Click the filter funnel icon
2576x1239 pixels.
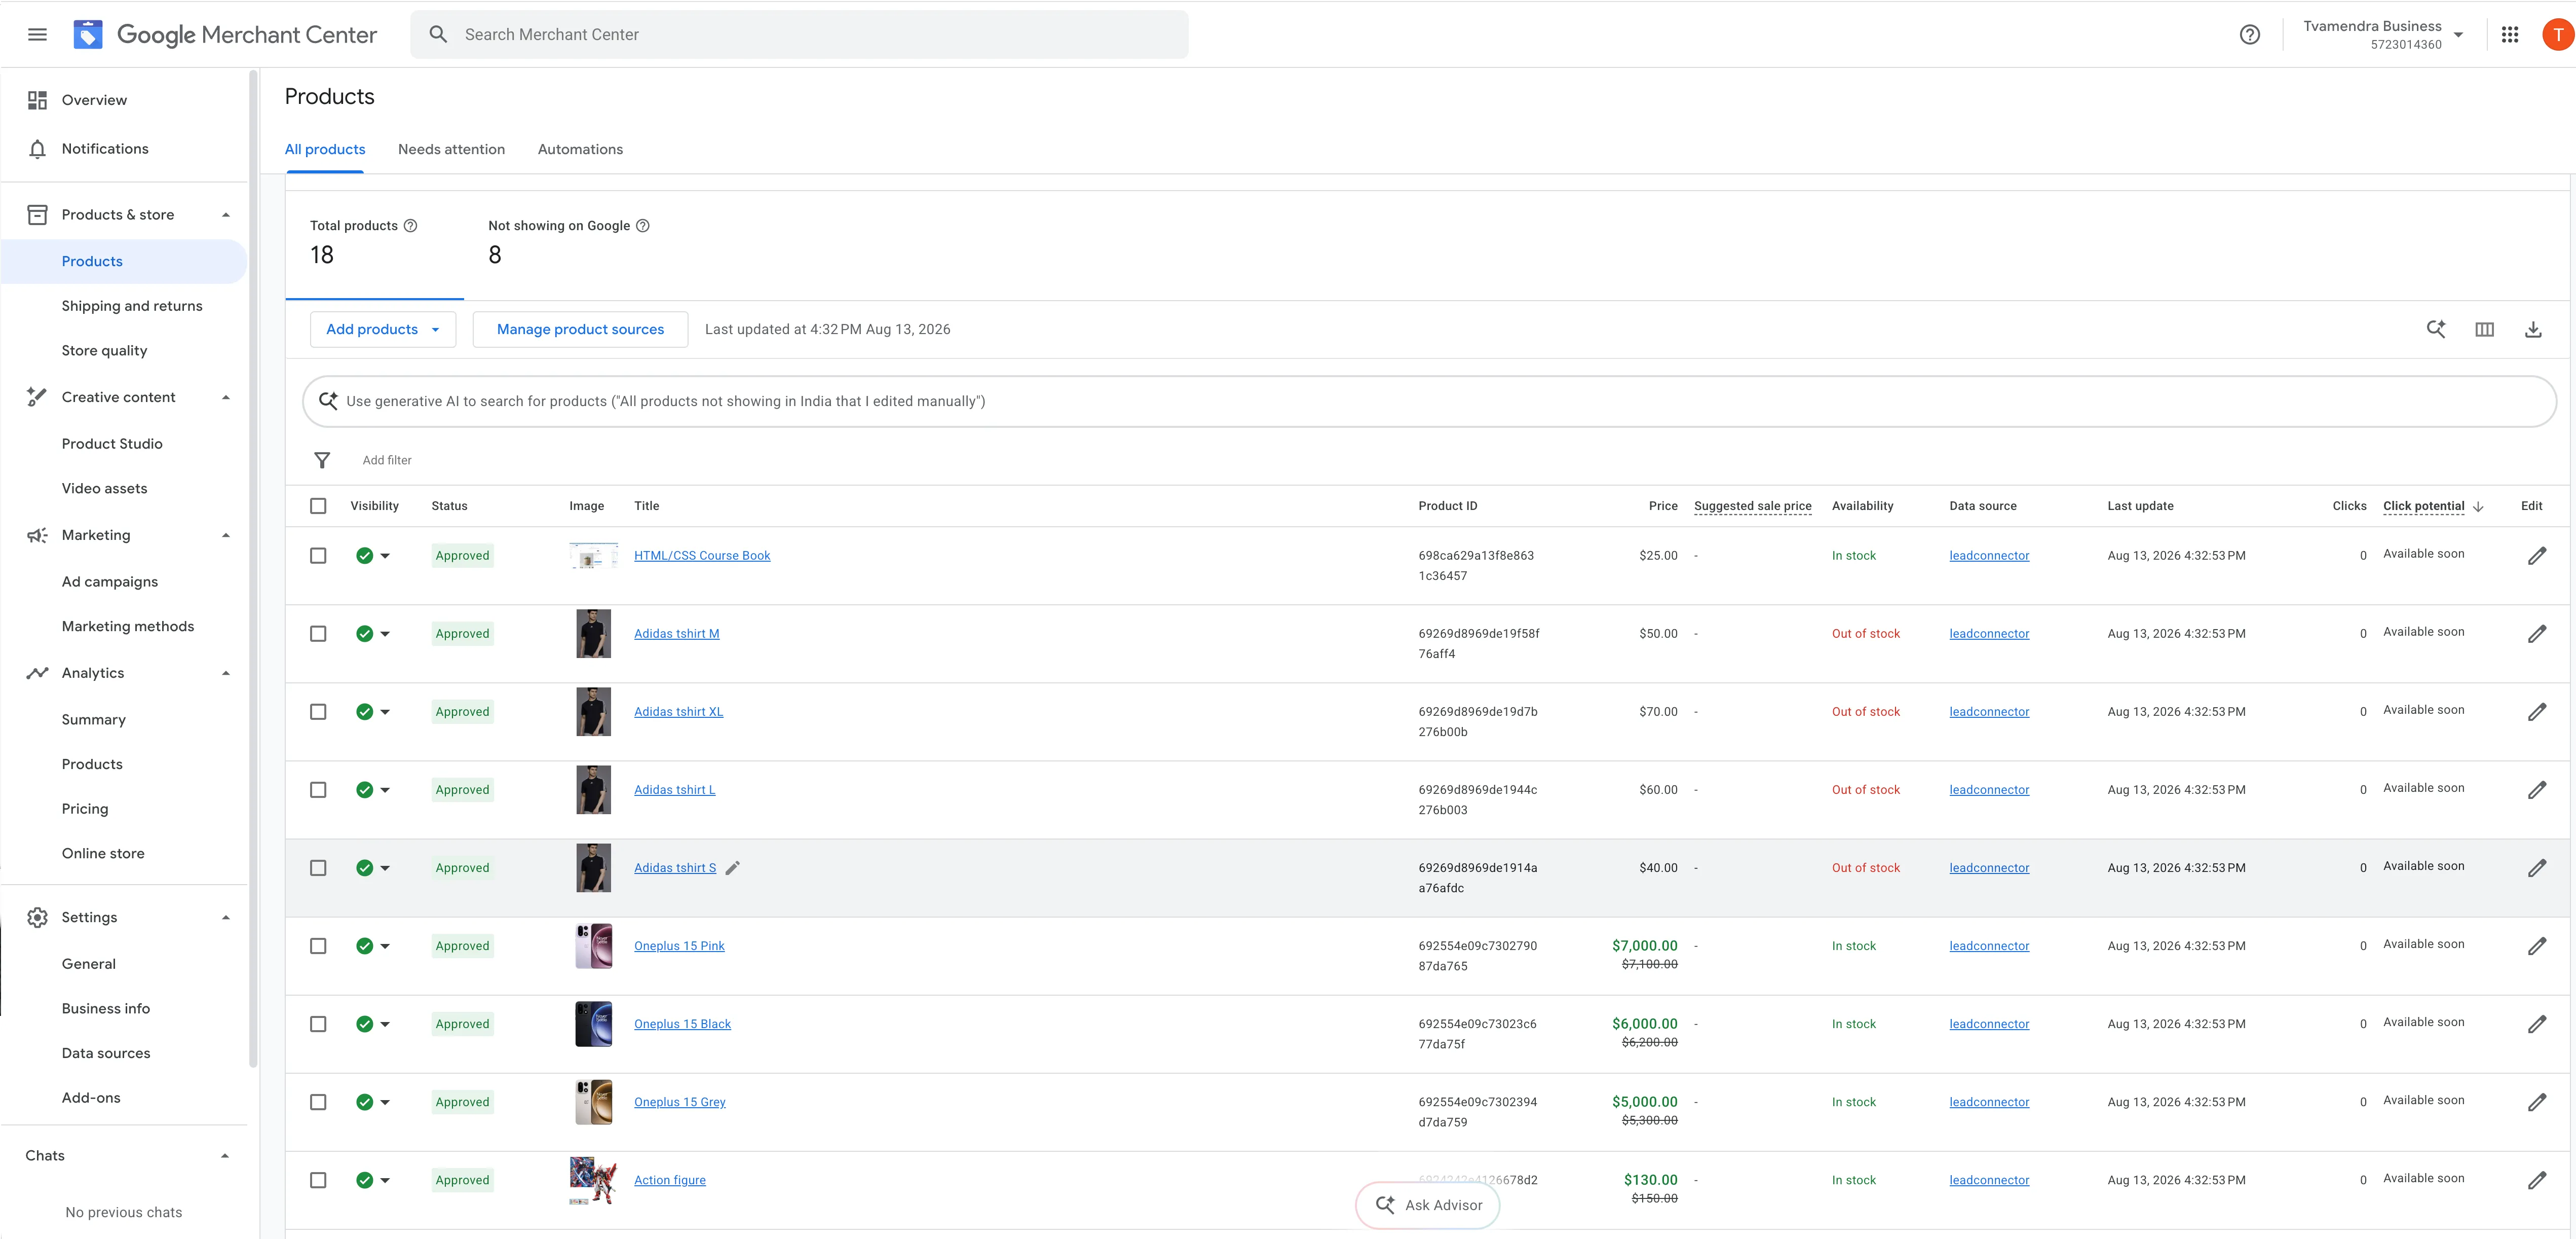[x=322, y=460]
